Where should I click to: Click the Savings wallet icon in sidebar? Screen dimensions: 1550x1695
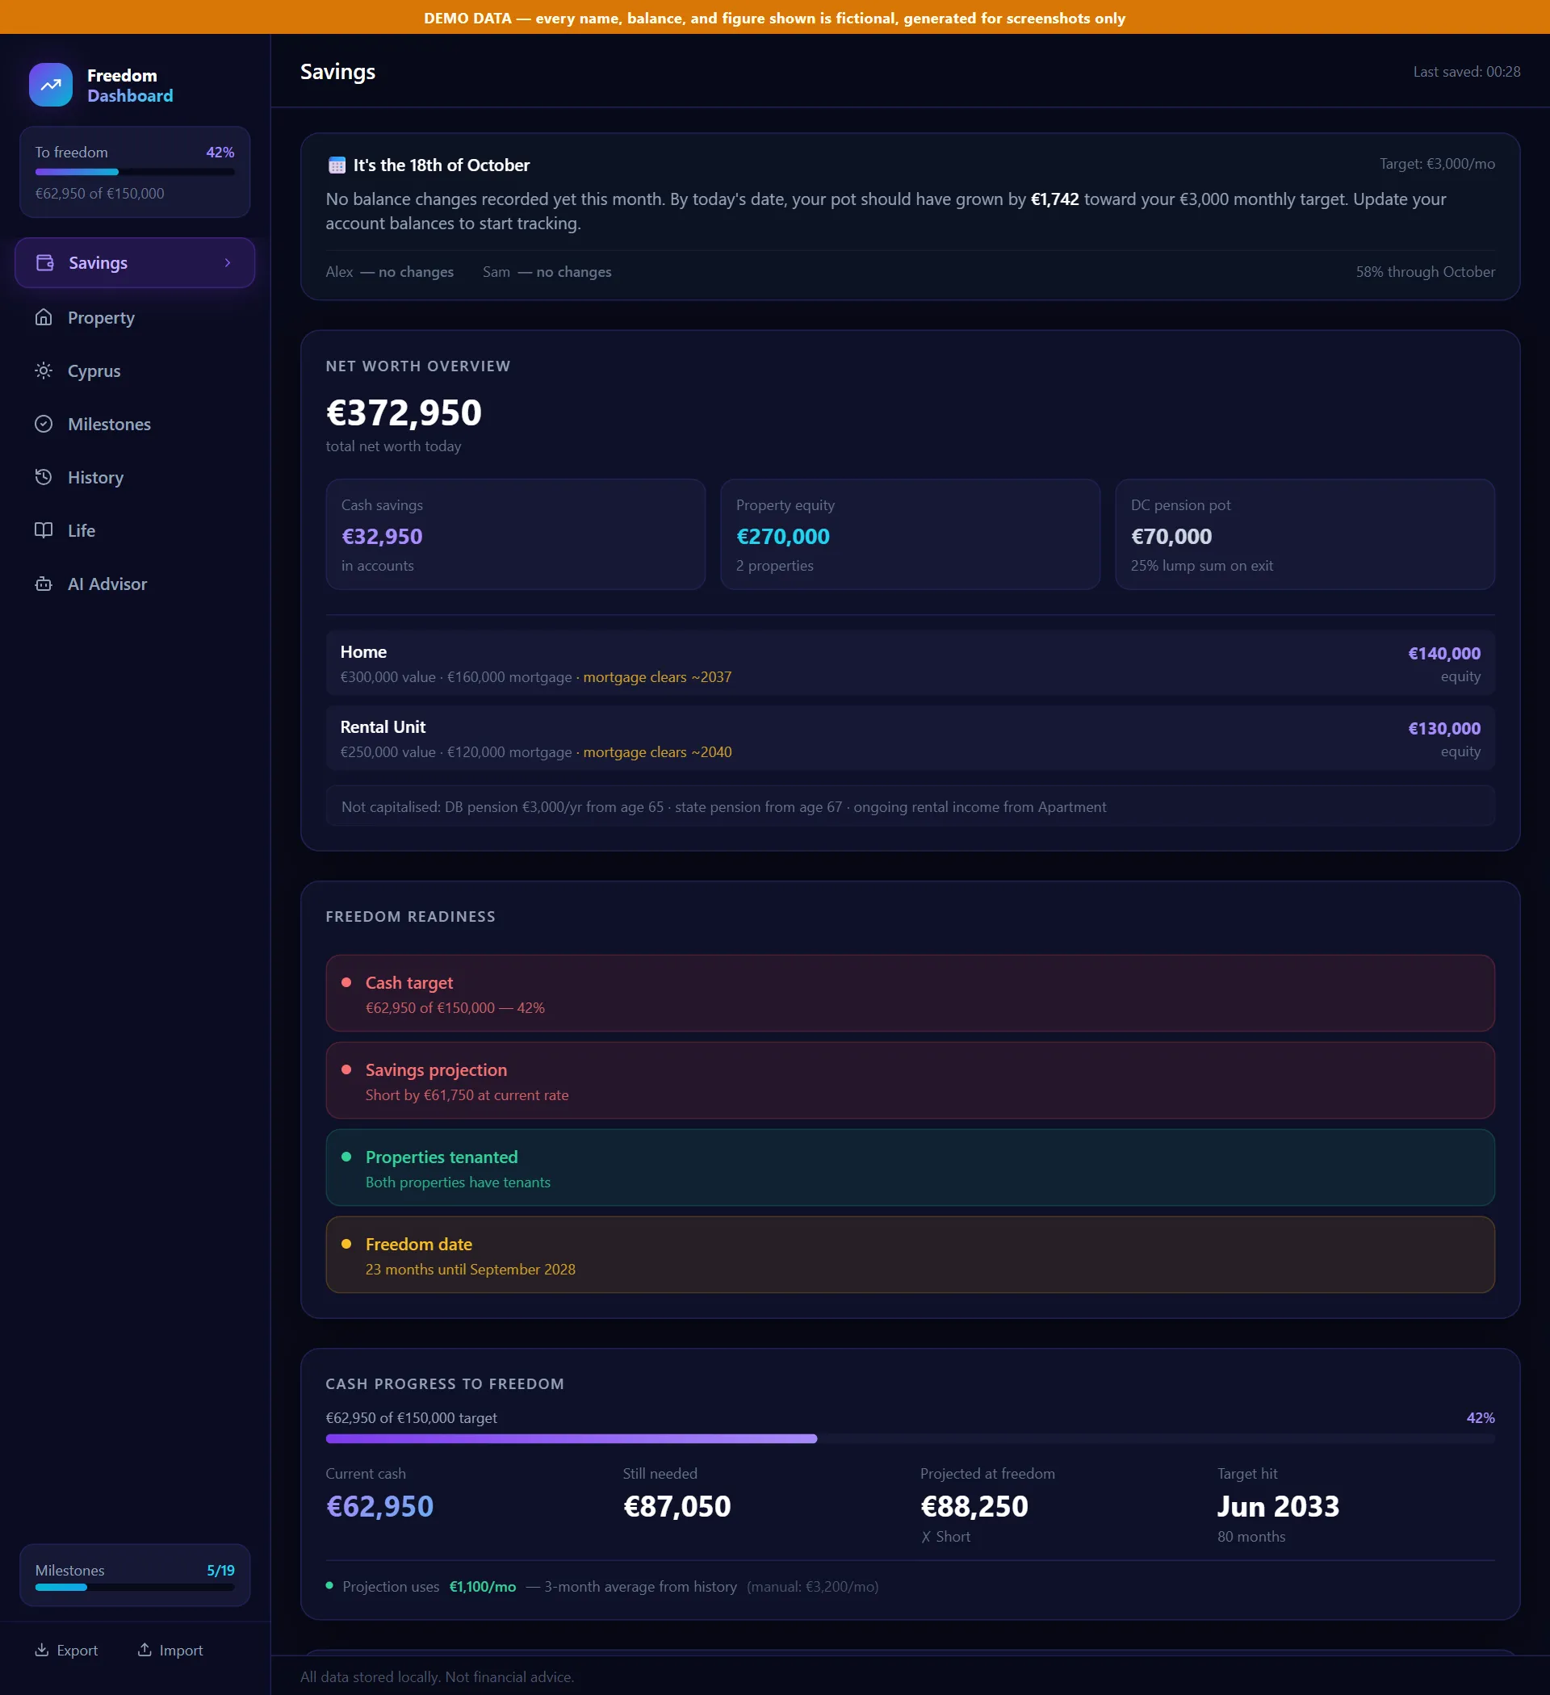click(44, 263)
